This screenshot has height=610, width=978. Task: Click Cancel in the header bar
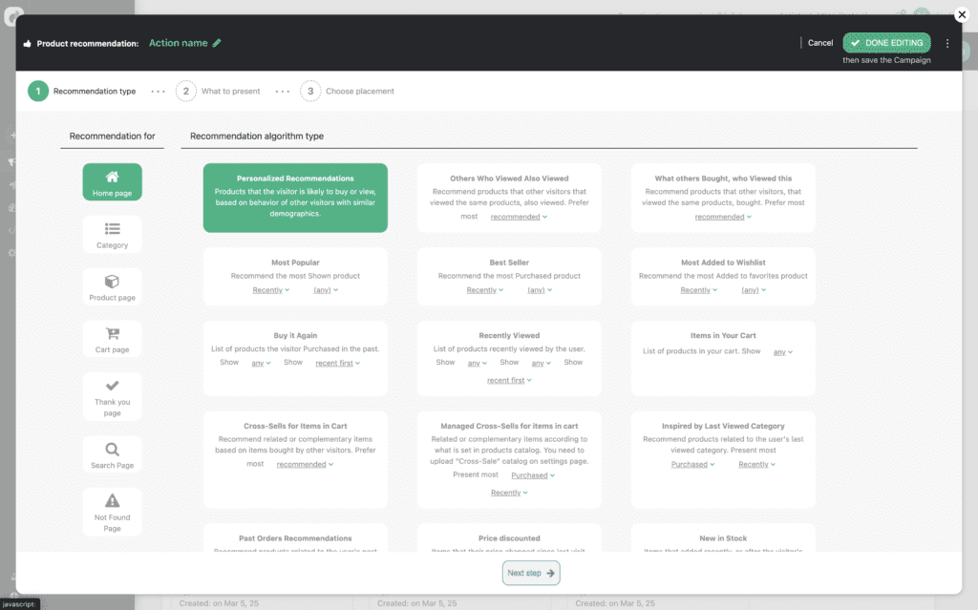pyautogui.click(x=819, y=43)
